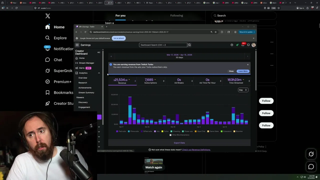Open the Twitch hamburger menu beside Earnings
Image resolution: width=320 pixels, height=180 pixels.
tap(77, 45)
